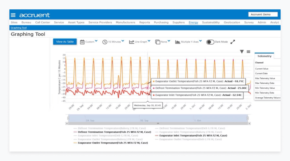Open the Accruent Demo account selector
The image size is (290, 161).
click(263, 14)
